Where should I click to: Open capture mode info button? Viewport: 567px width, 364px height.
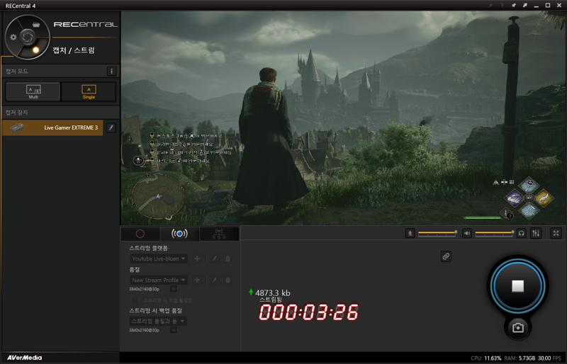pyautogui.click(x=112, y=71)
